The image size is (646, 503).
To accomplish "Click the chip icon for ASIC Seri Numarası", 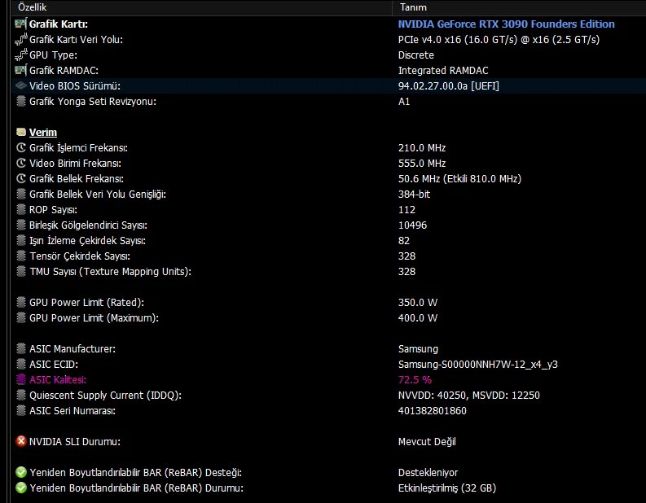I will [20, 410].
